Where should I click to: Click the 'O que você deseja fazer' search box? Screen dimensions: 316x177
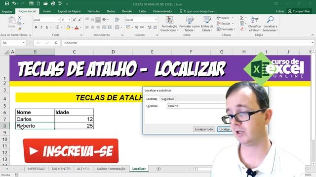coord(198,11)
